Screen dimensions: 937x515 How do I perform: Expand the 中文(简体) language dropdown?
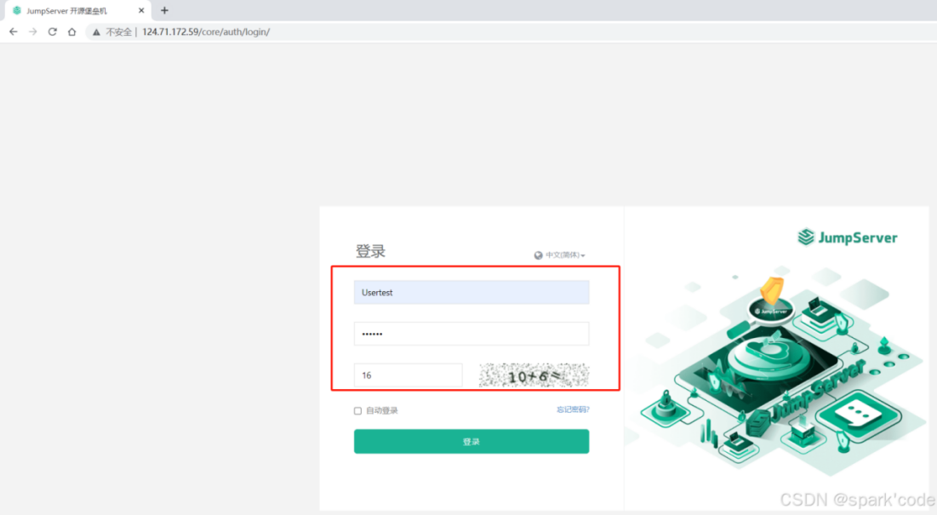point(565,255)
